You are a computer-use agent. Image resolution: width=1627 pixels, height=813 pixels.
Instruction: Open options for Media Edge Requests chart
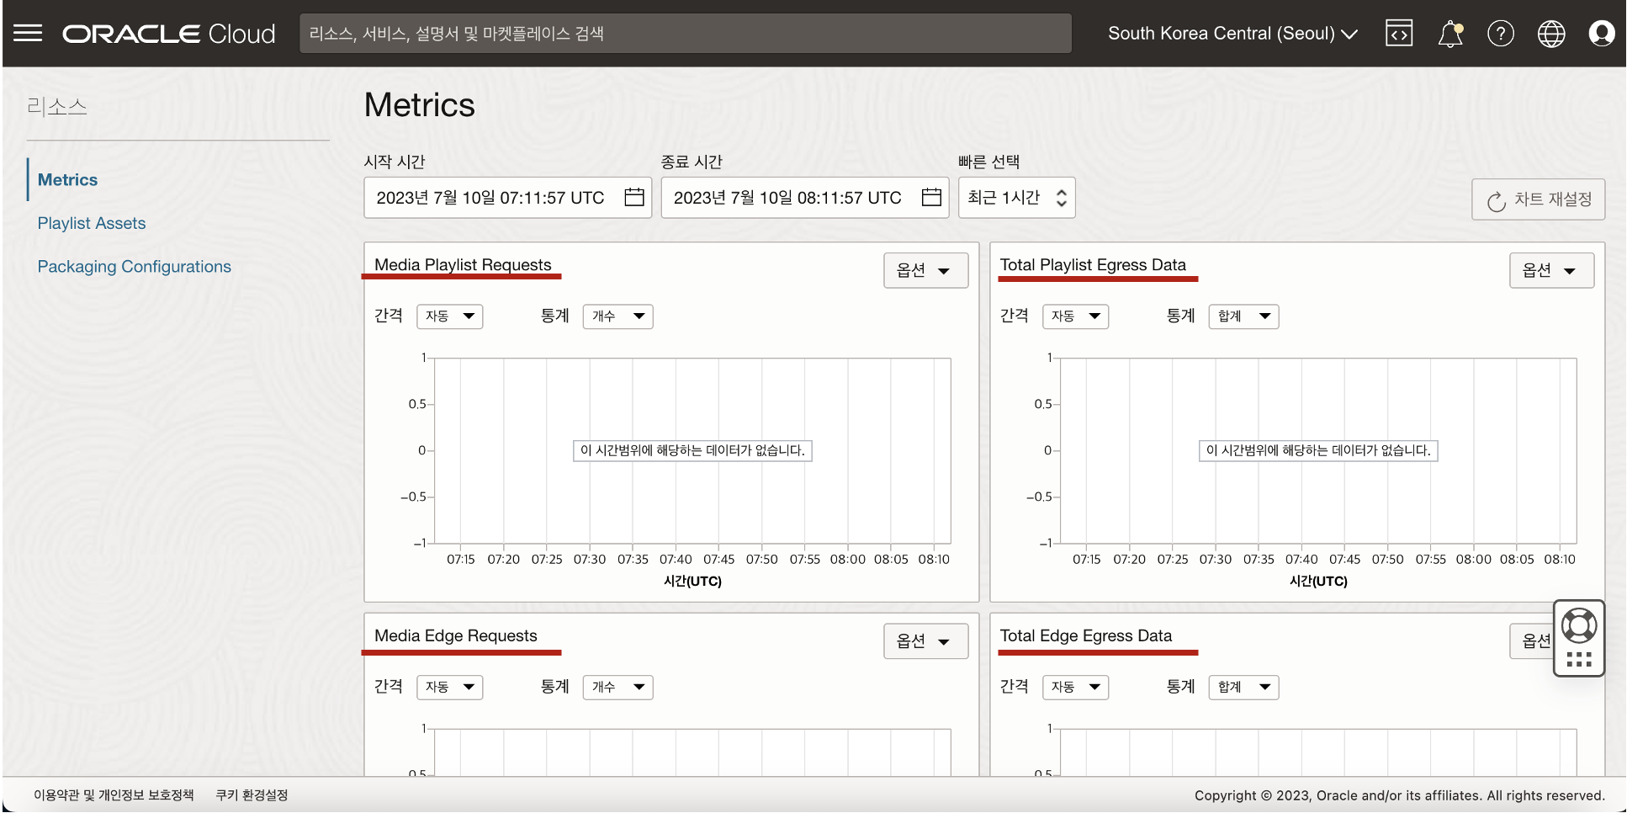pyautogui.click(x=925, y=641)
